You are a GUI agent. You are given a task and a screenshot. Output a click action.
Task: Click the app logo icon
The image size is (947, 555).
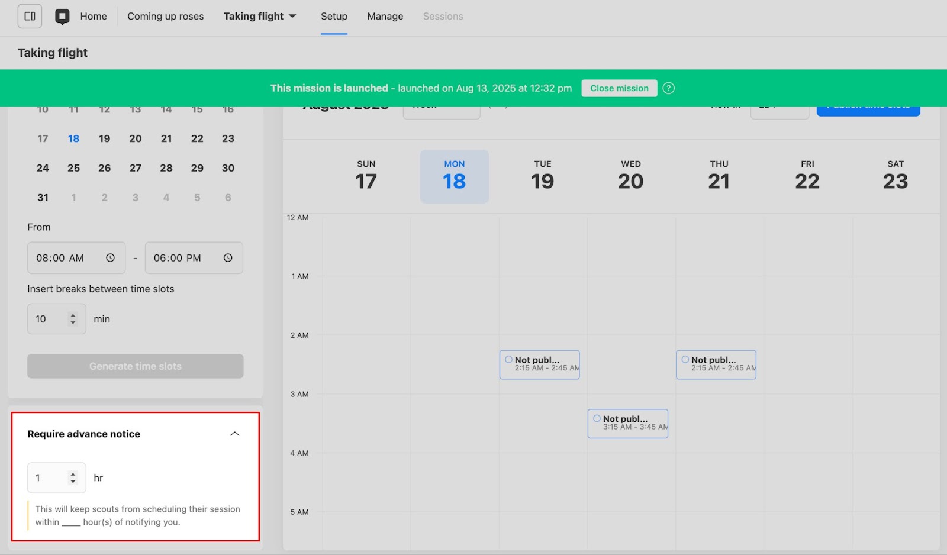(x=62, y=17)
